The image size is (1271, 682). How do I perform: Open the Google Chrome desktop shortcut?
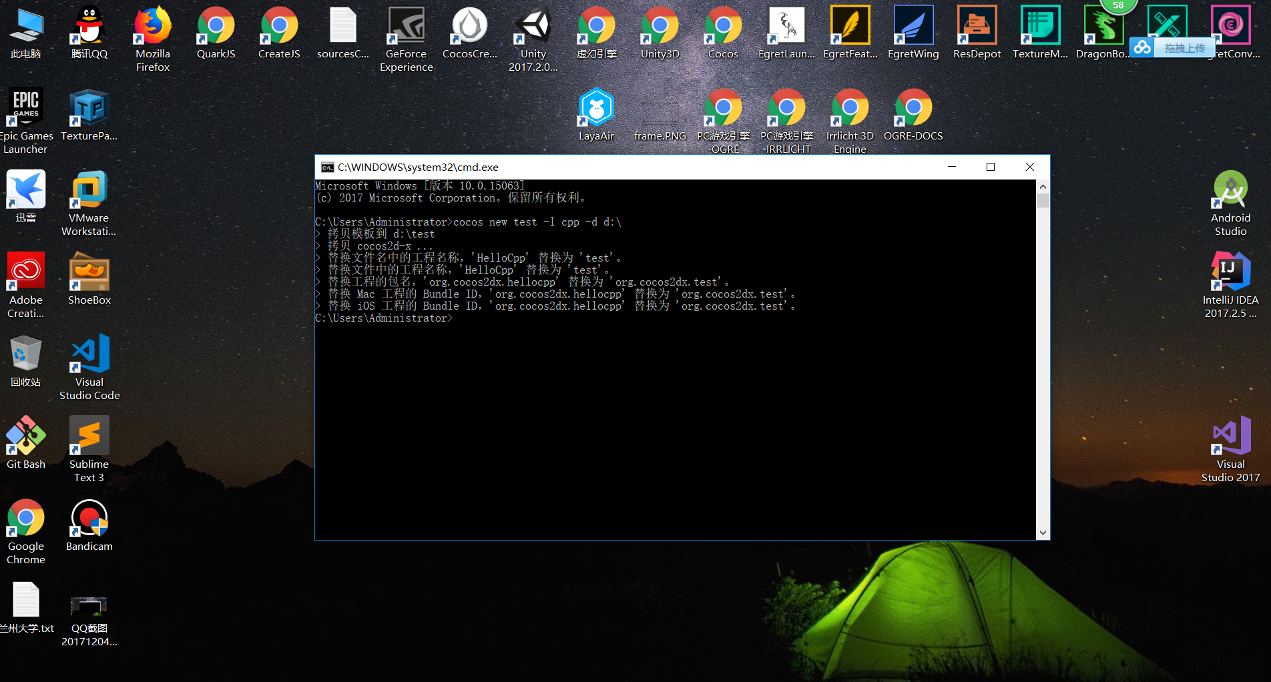coord(26,532)
